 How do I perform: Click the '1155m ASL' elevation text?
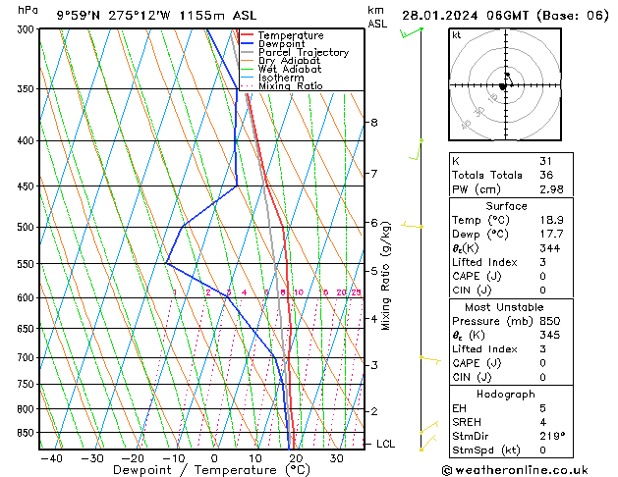click(217, 16)
